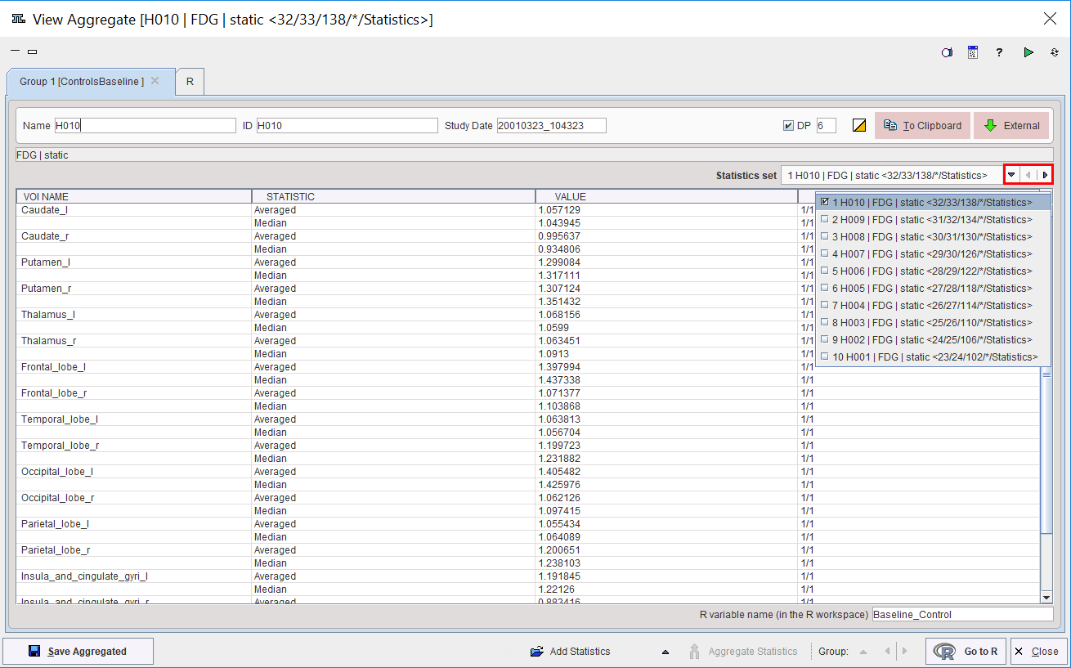
Task: Check the 8 H003 statistics set entry
Action: coord(933,322)
